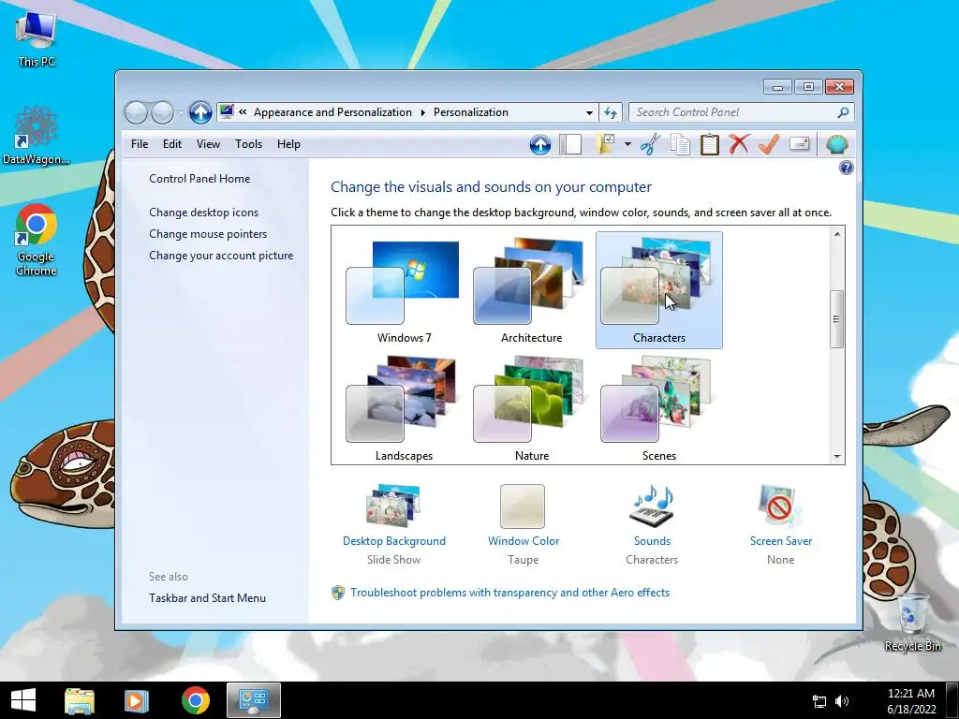Open the recent pages dropdown arrow
This screenshot has width=959, height=719.
(x=181, y=113)
